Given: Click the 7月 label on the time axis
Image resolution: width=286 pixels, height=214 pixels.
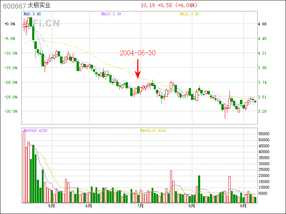Looking at the screenshot, I should tap(140, 206).
